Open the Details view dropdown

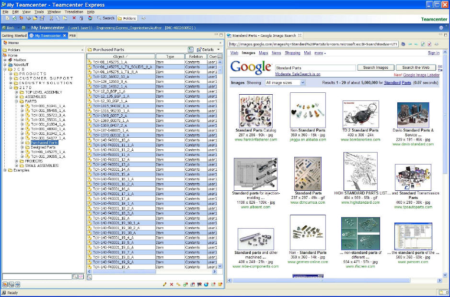pos(219,50)
